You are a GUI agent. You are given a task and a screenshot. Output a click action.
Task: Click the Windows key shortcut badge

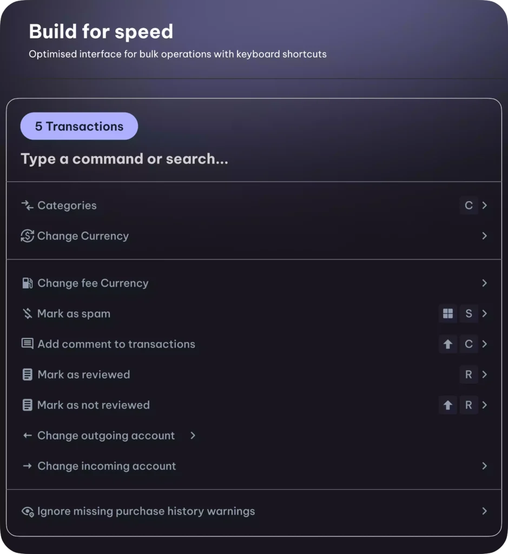(448, 313)
